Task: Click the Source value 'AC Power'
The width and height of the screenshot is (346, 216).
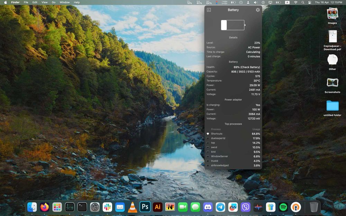Action: [254, 47]
